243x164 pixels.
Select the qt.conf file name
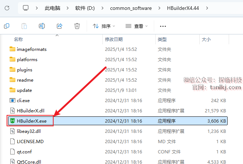24,152
